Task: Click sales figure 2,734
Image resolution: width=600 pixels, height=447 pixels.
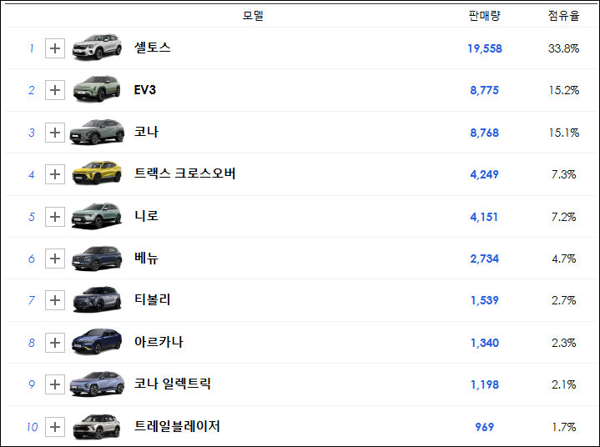Action: [x=485, y=259]
